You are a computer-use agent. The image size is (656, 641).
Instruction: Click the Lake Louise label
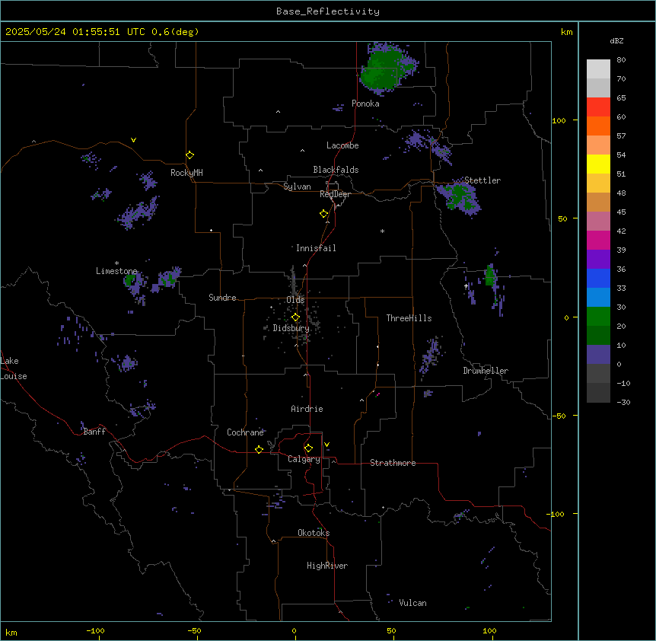tap(14, 368)
